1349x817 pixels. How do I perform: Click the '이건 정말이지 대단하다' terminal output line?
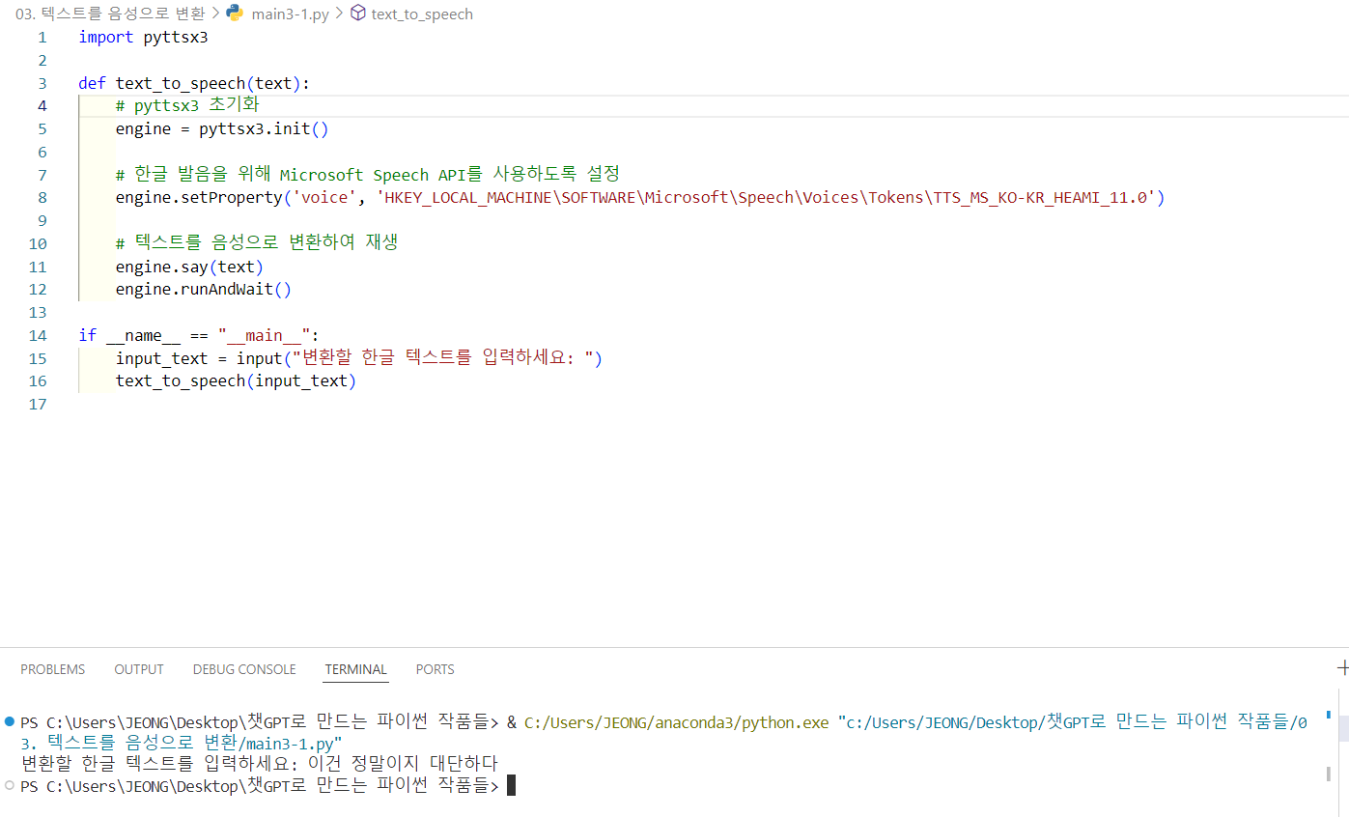coord(403,764)
